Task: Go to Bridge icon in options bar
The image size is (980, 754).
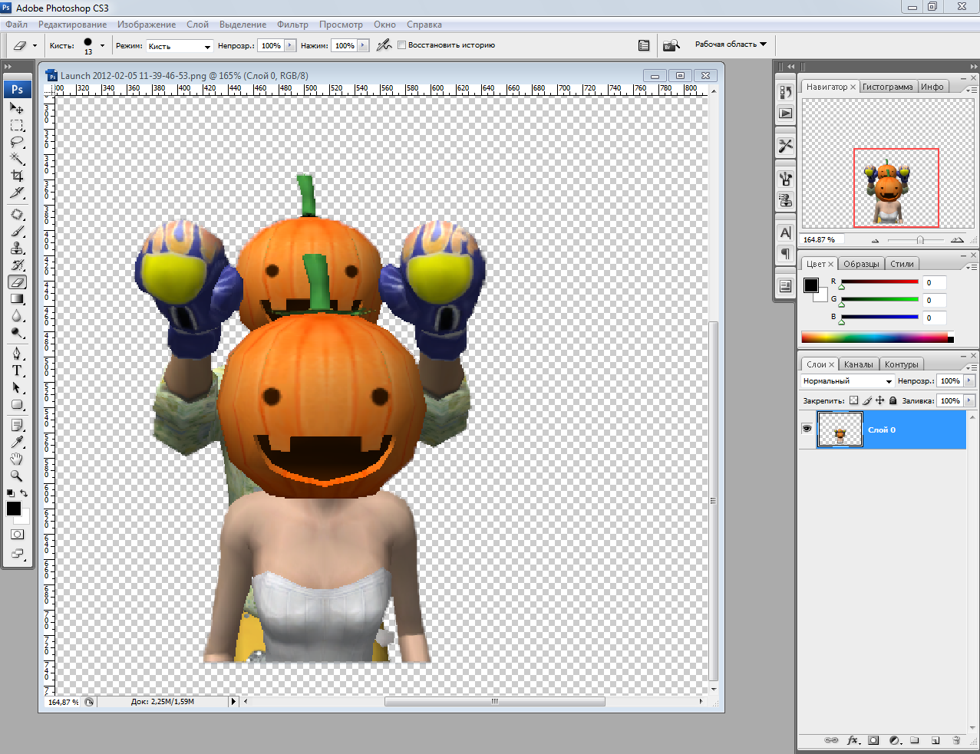Action: [x=671, y=45]
